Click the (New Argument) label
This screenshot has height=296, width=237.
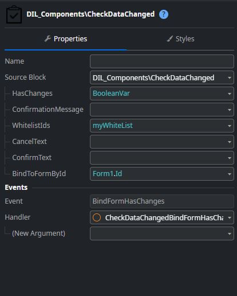click(x=38, y=233)
